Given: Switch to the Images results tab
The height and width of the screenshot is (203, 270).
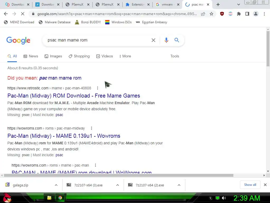Looking at the screenshot, I should tap(53, 56).
